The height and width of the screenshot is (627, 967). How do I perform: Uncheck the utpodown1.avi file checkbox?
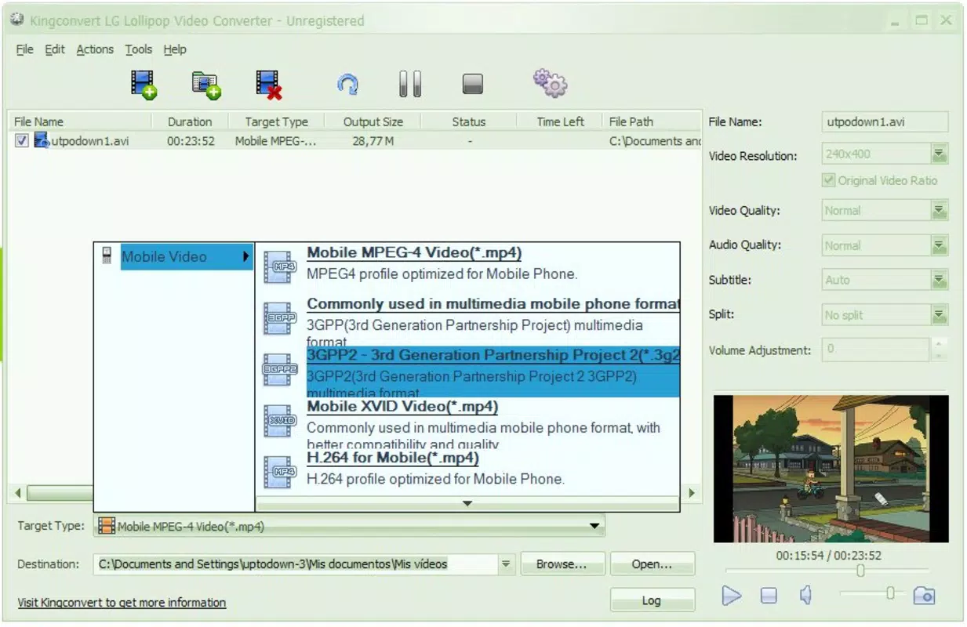tap(22, 141)
